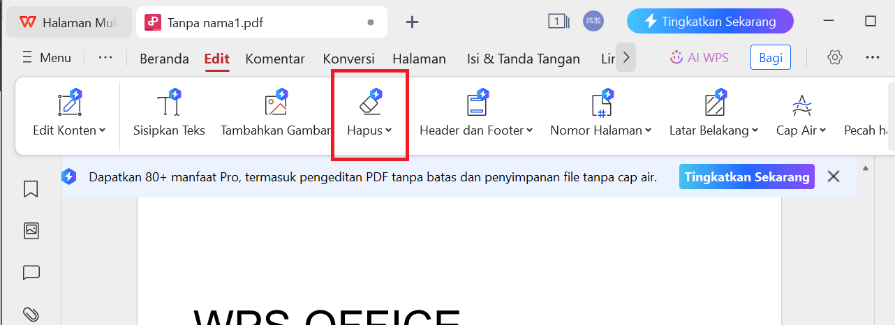
Task: Open the Isi & Tanda Tangan tab
Action: [x=524, y=59]
